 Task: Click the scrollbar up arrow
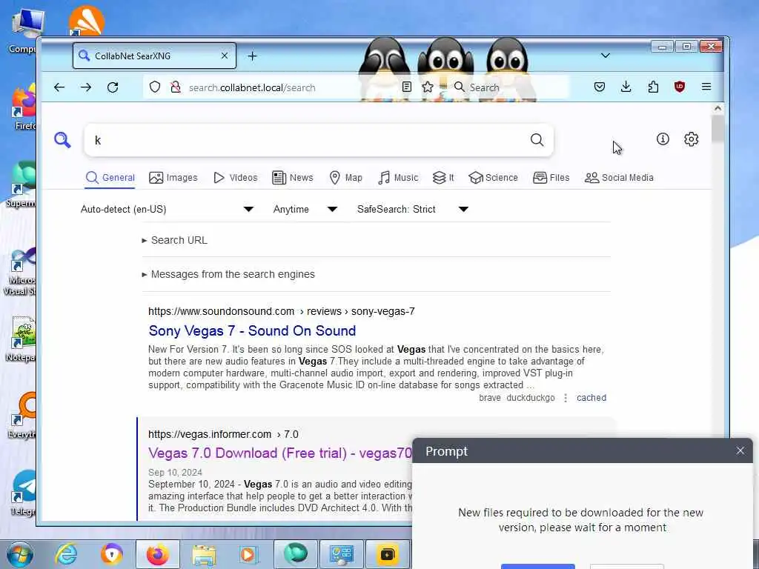[717, 108]
